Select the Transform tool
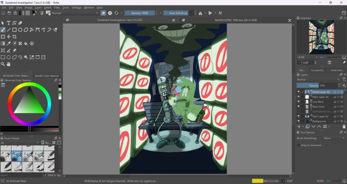347x184 pixels. pos(3,37)
